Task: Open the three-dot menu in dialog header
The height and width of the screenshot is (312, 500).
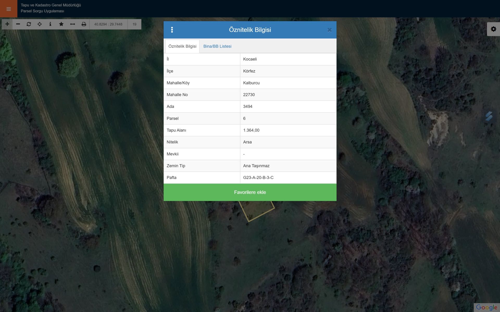Action: click(172, 30)
